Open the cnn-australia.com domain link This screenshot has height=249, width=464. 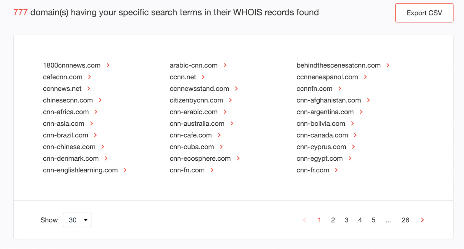pos(197,124)
